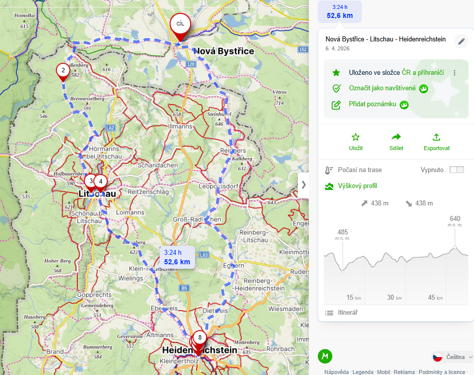
Task: Collapse the side panel with chevron arrow
Action: pyautogui.click(x=303, y=185)
